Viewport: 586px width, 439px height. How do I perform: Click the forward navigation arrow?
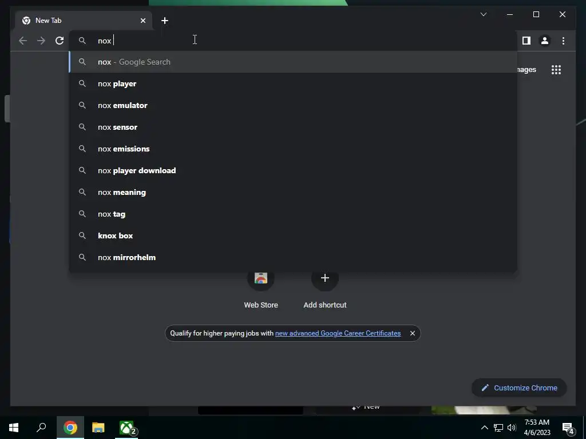pyautogui.click(x=41, y=41)
